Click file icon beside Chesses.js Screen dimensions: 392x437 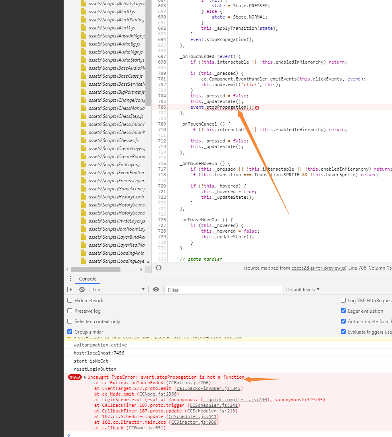pos(83,140)
